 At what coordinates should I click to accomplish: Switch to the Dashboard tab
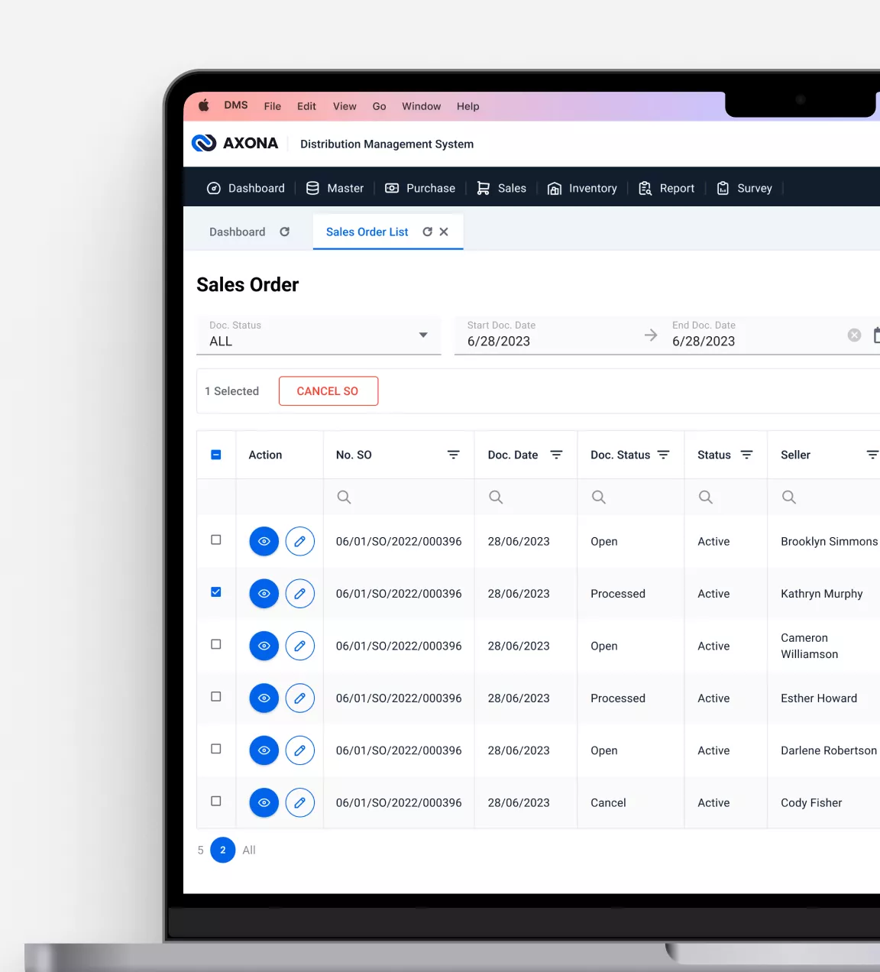tap(238, 232)
